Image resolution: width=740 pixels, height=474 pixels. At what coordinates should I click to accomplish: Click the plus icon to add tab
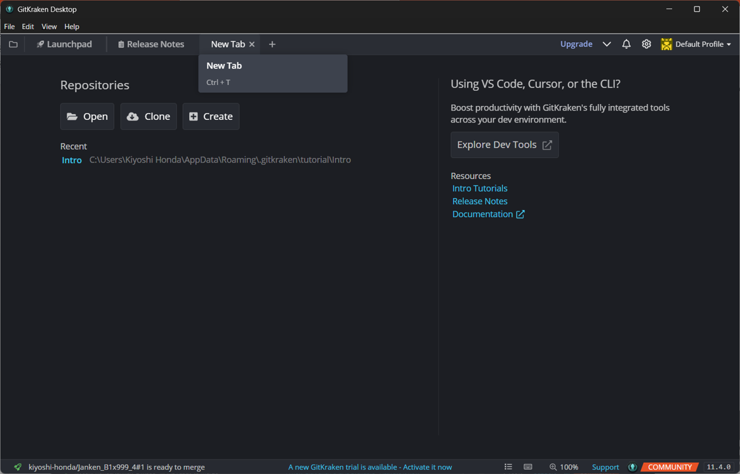[x=272, y=44]
